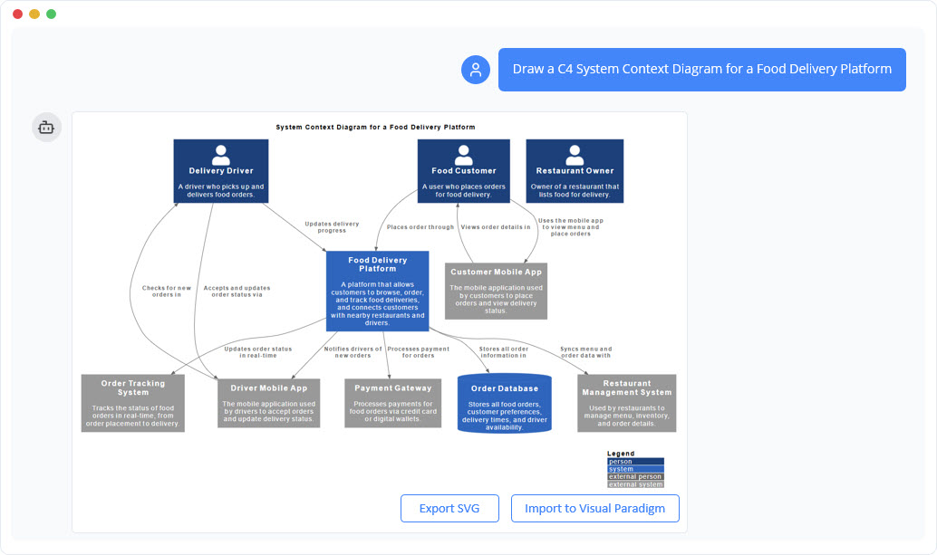
Task: Click the system swatch in the Legend
Action: pyautogui.click(x=634, y=467)
